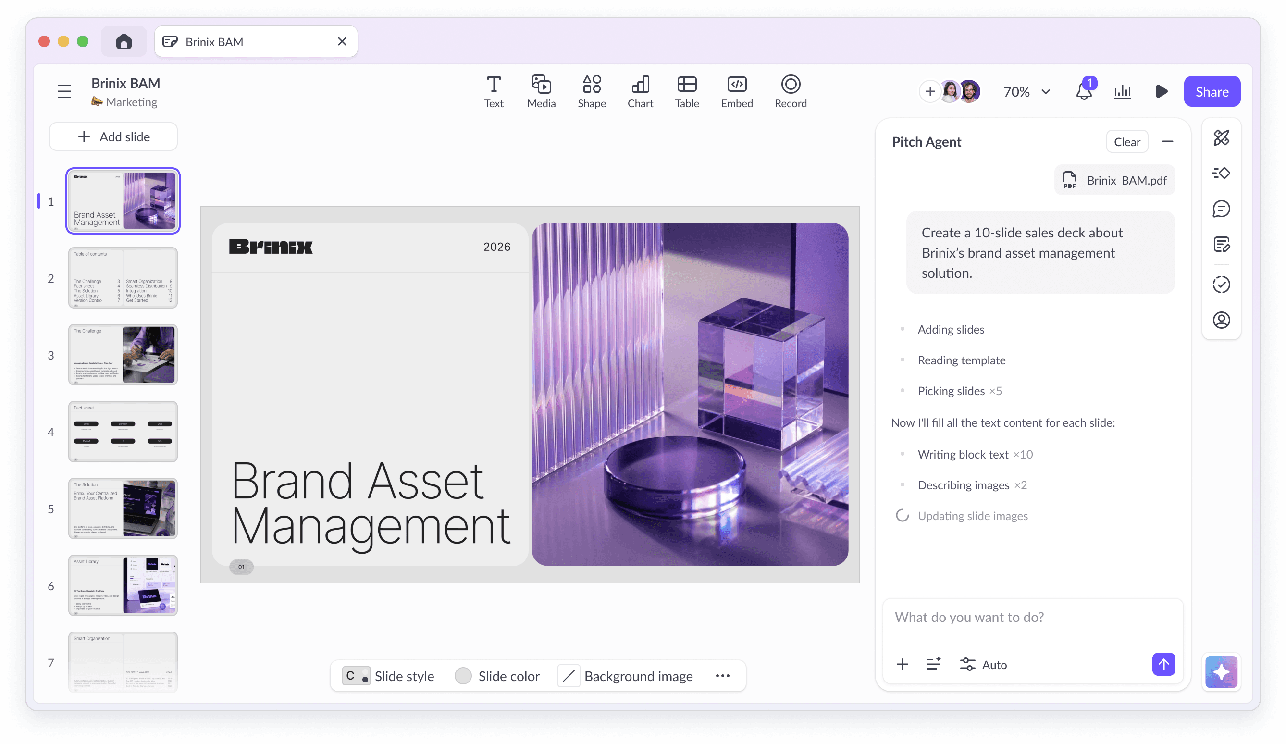1286x744 pixels.
Task: Select slide 1 thumbnail
Action: pyautogui.click(x=123, y=200)
